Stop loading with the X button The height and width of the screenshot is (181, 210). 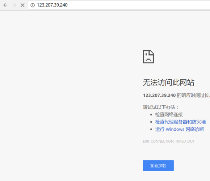[x=22, y=5]
